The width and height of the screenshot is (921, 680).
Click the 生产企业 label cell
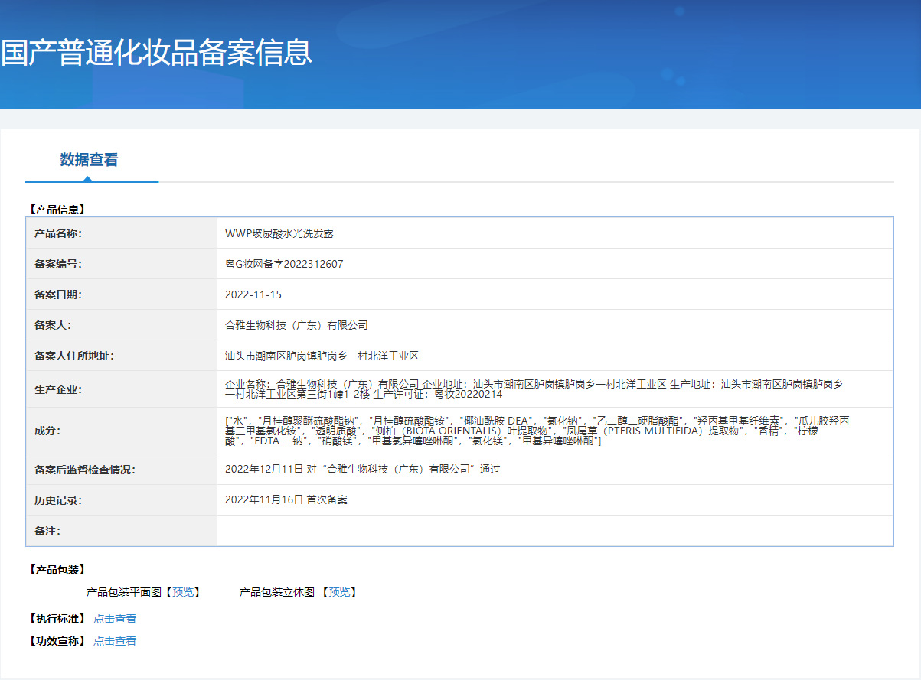coord(122,389)
